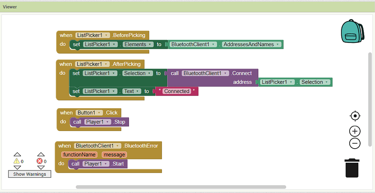Select the functionName parameter block

(x=79, y=155)
